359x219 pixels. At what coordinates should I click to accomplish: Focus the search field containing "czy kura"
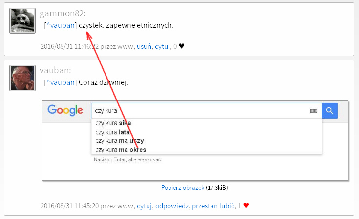[195, 111]
